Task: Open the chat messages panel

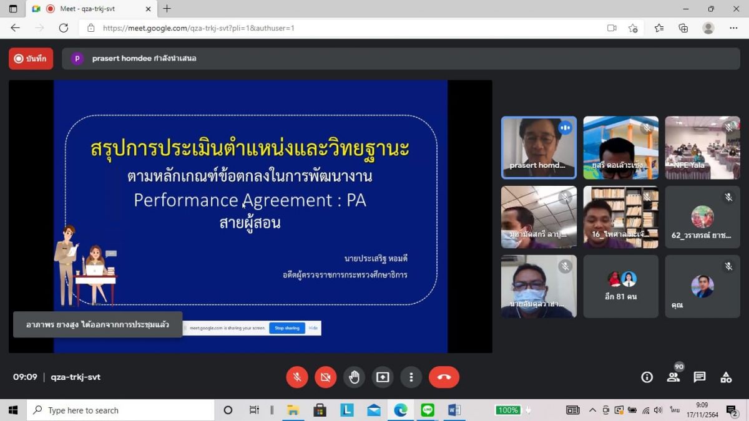Action: tap(700, 377)
